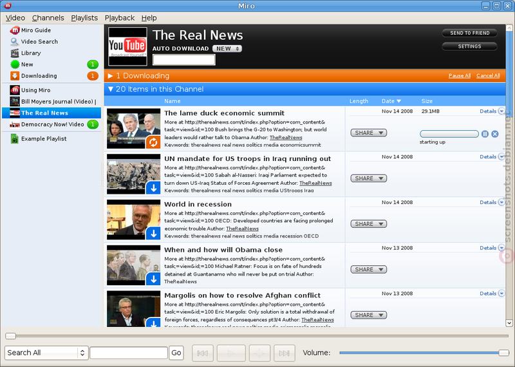
Task: Download the UN mandate video via blue arrow
Action: 153,187
